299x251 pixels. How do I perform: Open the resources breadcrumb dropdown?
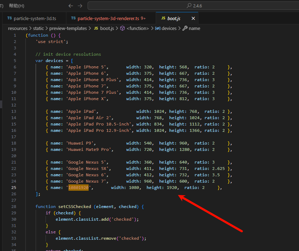[x=18, y=28]
